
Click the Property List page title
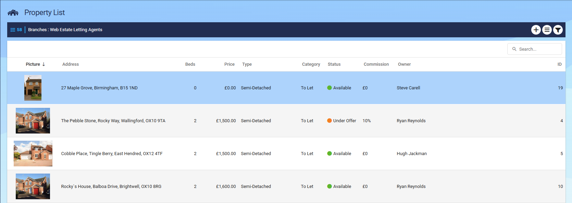pyautogui.click(x=45, y=13)
